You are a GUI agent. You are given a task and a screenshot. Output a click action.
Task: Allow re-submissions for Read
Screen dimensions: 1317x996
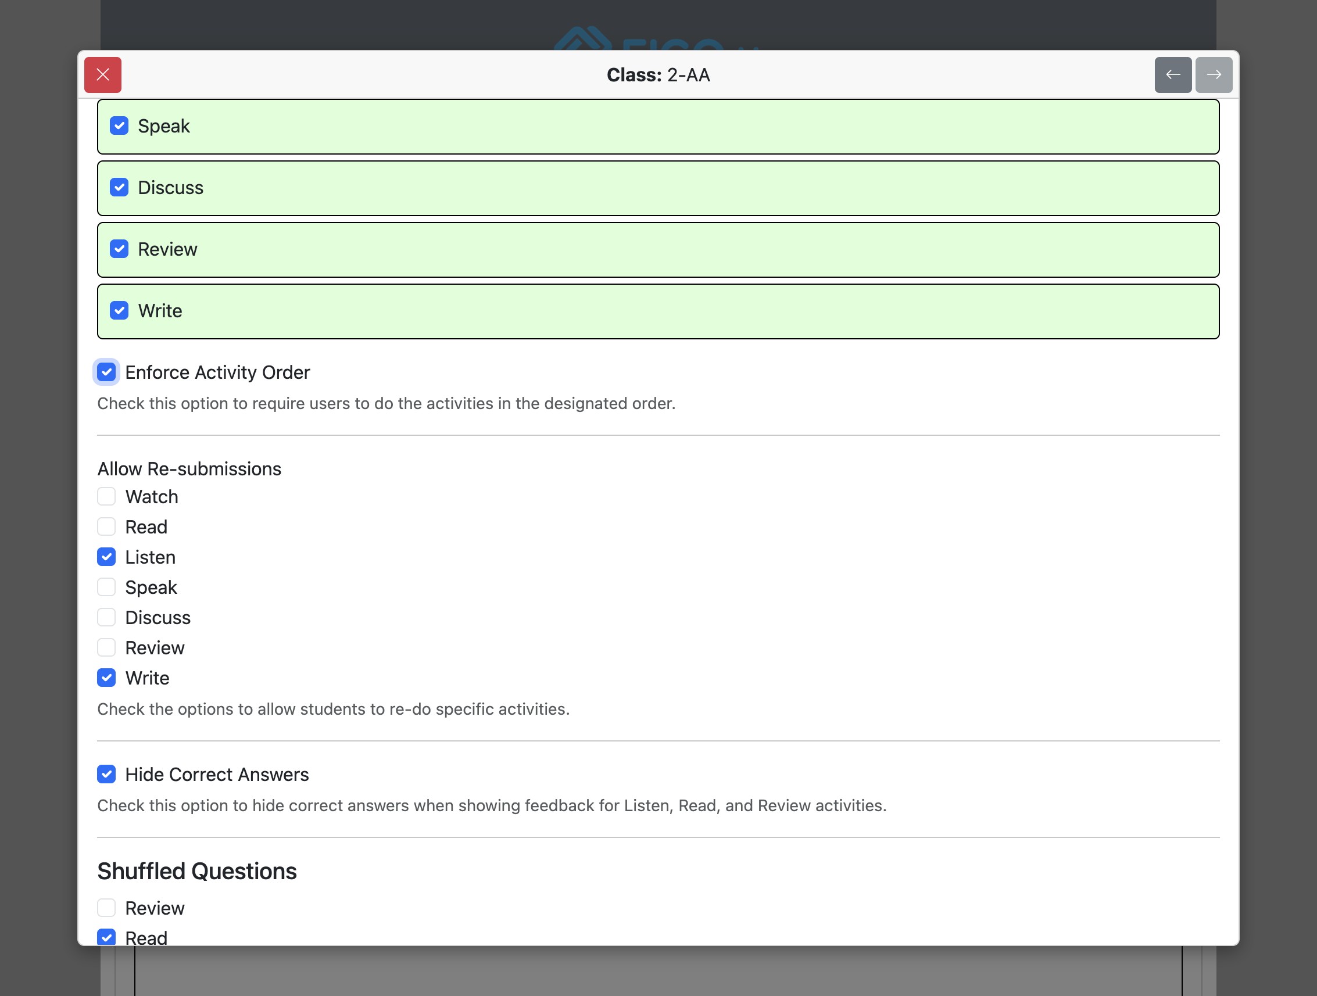click(106, 527)
